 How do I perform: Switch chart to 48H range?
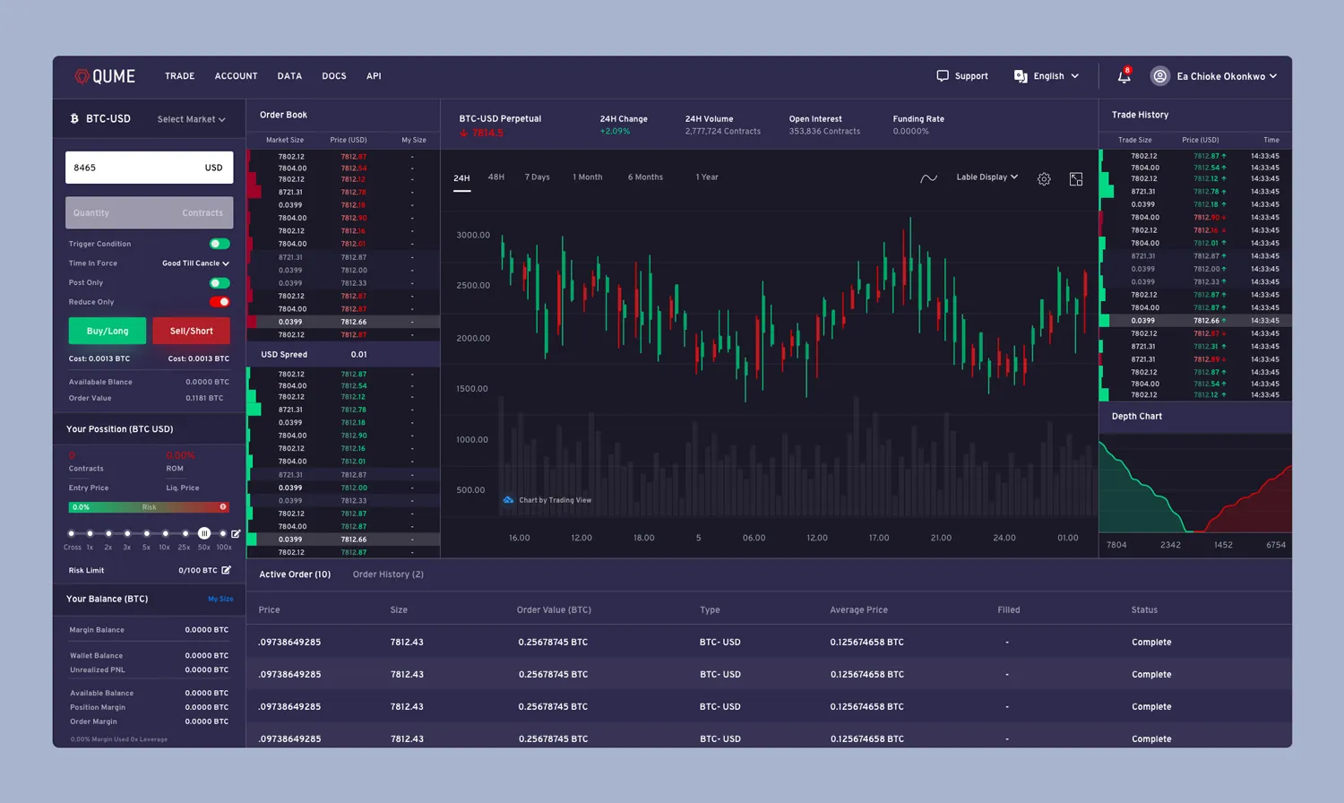(496, 177)
